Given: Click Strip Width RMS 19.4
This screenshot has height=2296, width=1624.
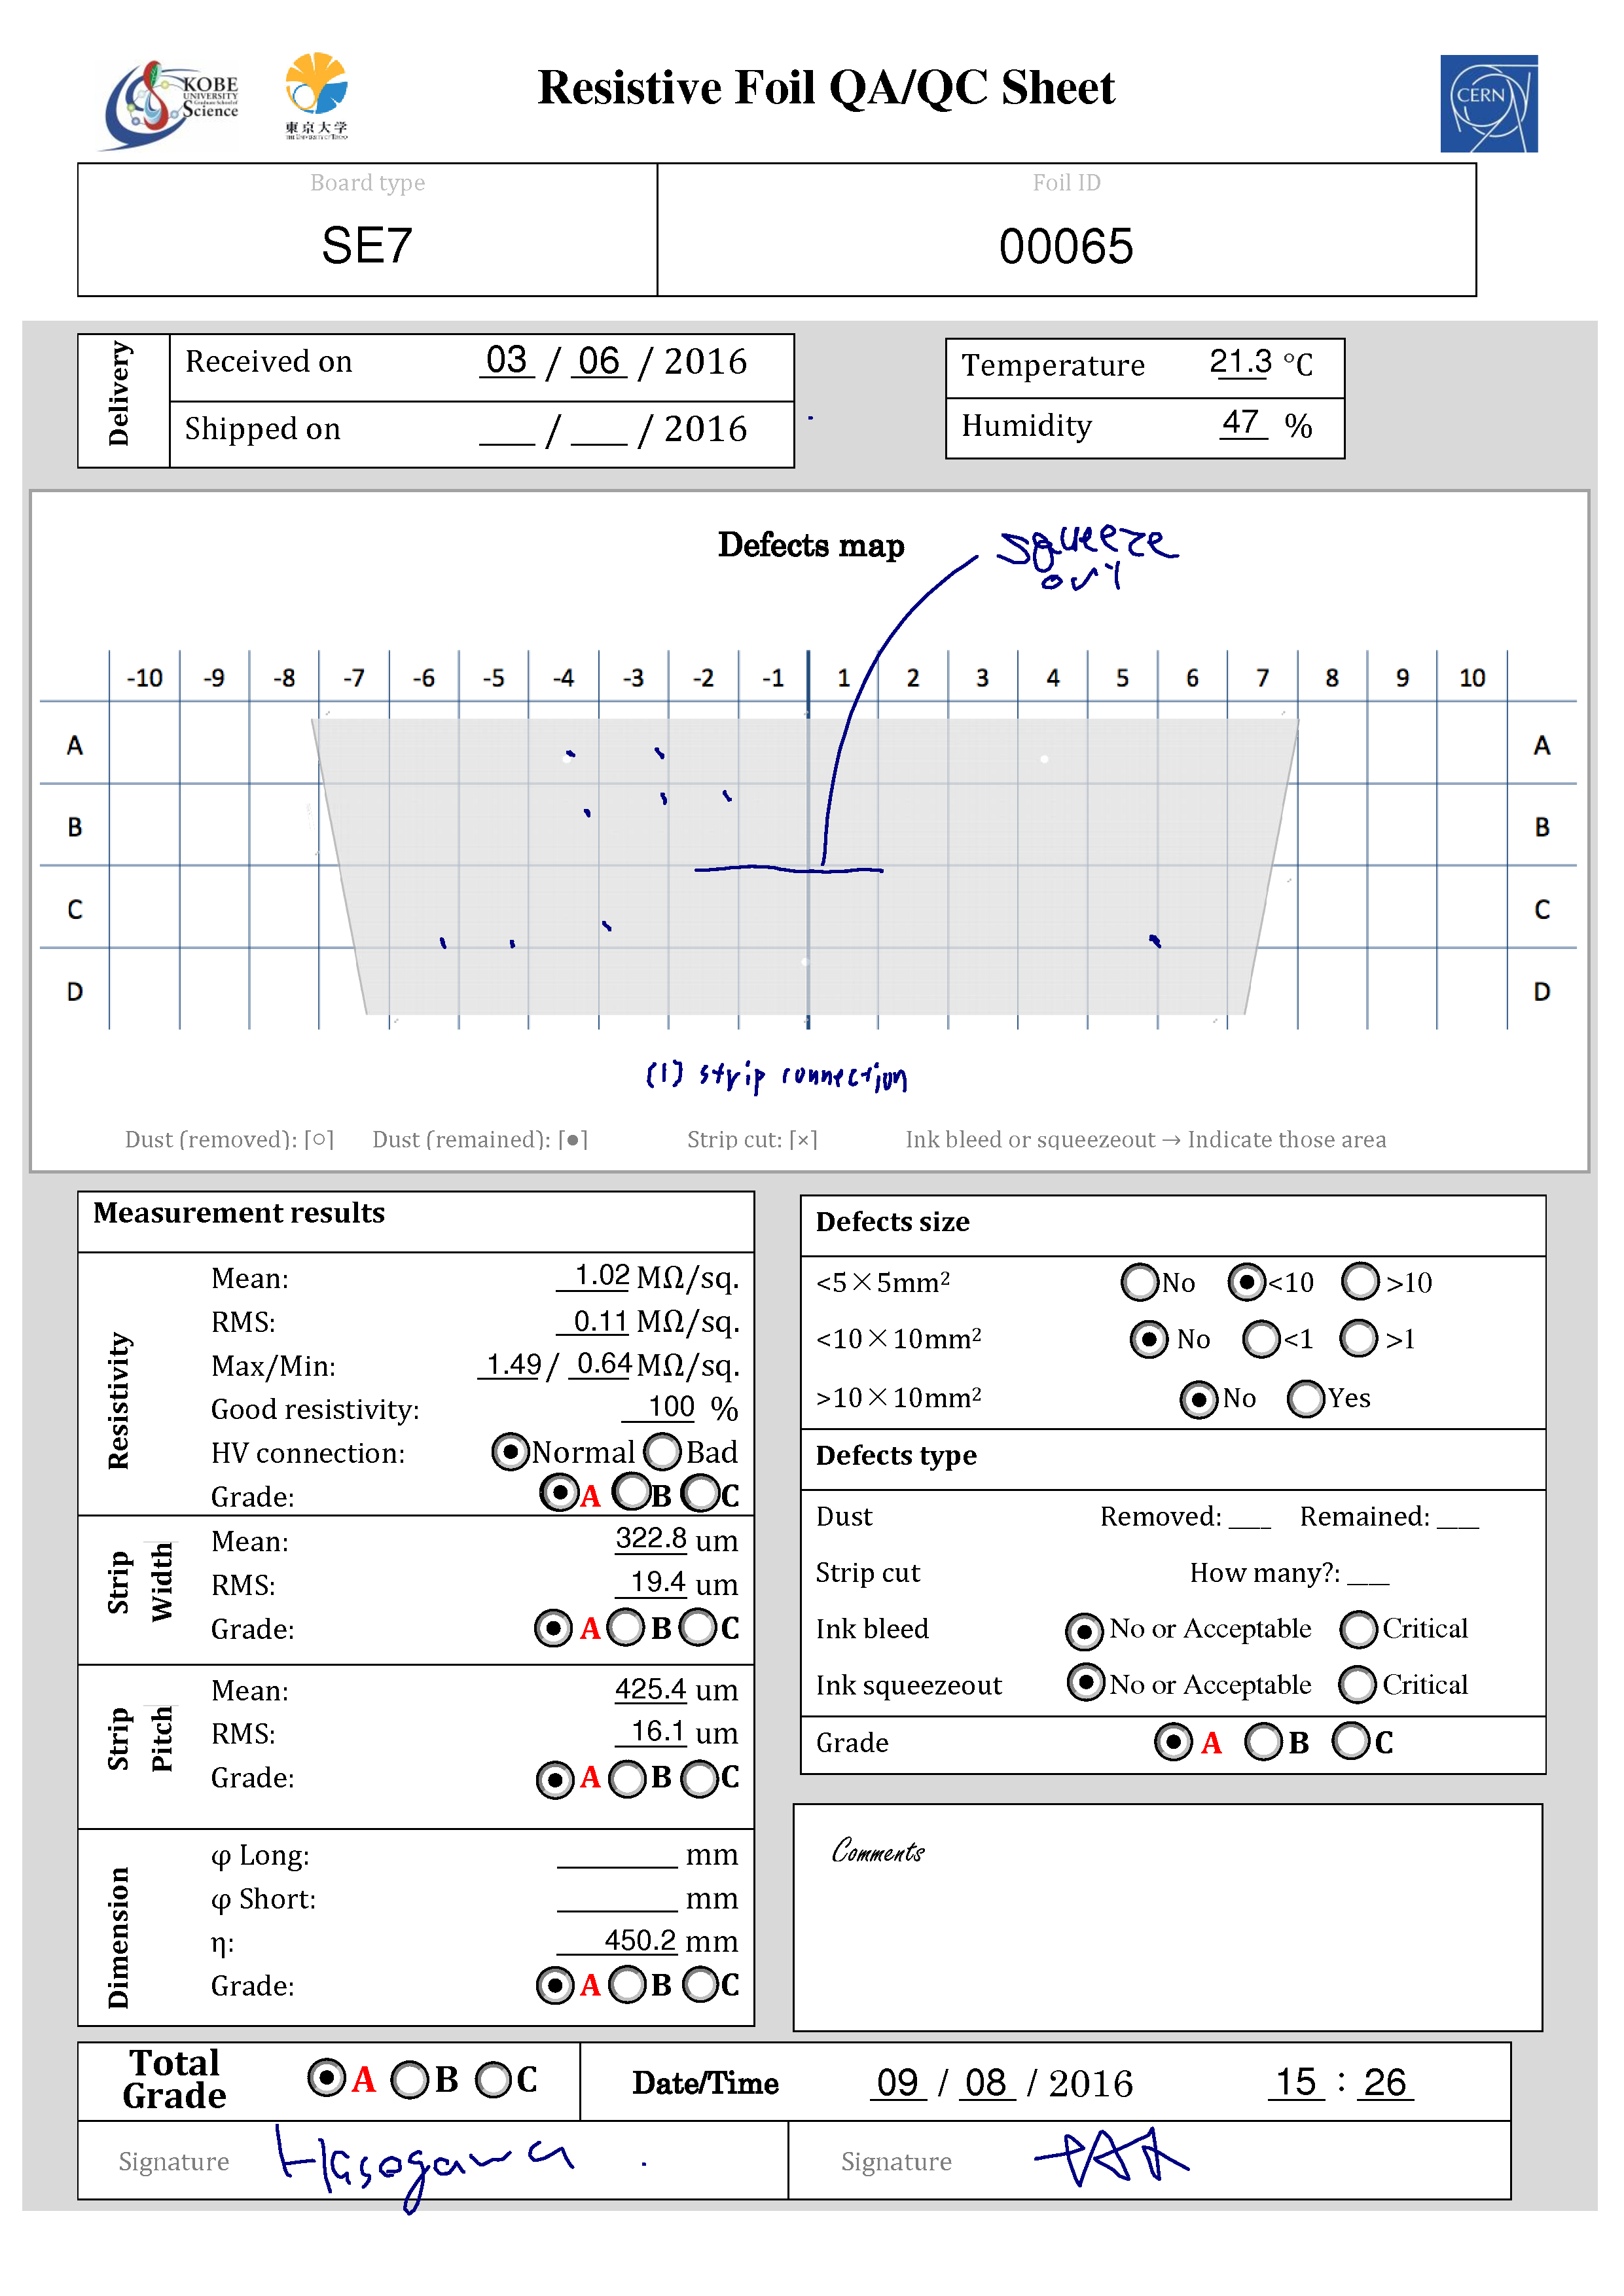Looking at the screenshot, I should click(651, 1582).
